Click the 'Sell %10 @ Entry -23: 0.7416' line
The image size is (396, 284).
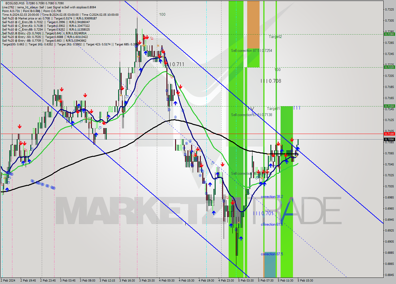(x=44, y=33)
